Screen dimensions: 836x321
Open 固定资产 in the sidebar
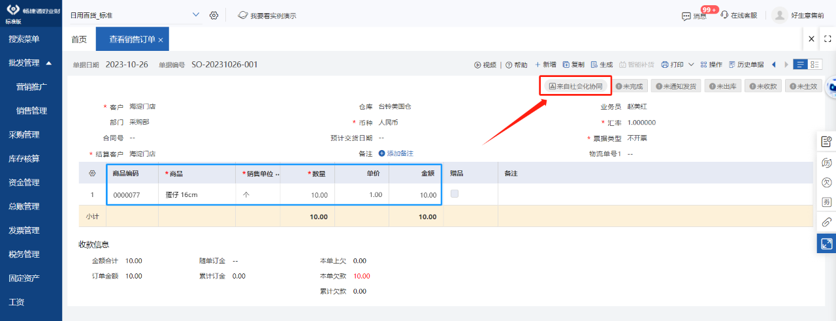click(24, 278)
